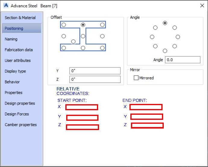208x167 pixels.
Task: Click the Offset Y input field
Action: pyautogui.click(x=95, y=71)
